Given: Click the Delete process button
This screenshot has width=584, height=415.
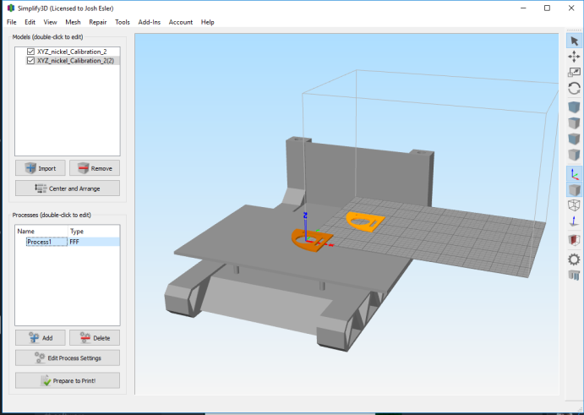Looking at the screenshot, I should coord(95,337).
